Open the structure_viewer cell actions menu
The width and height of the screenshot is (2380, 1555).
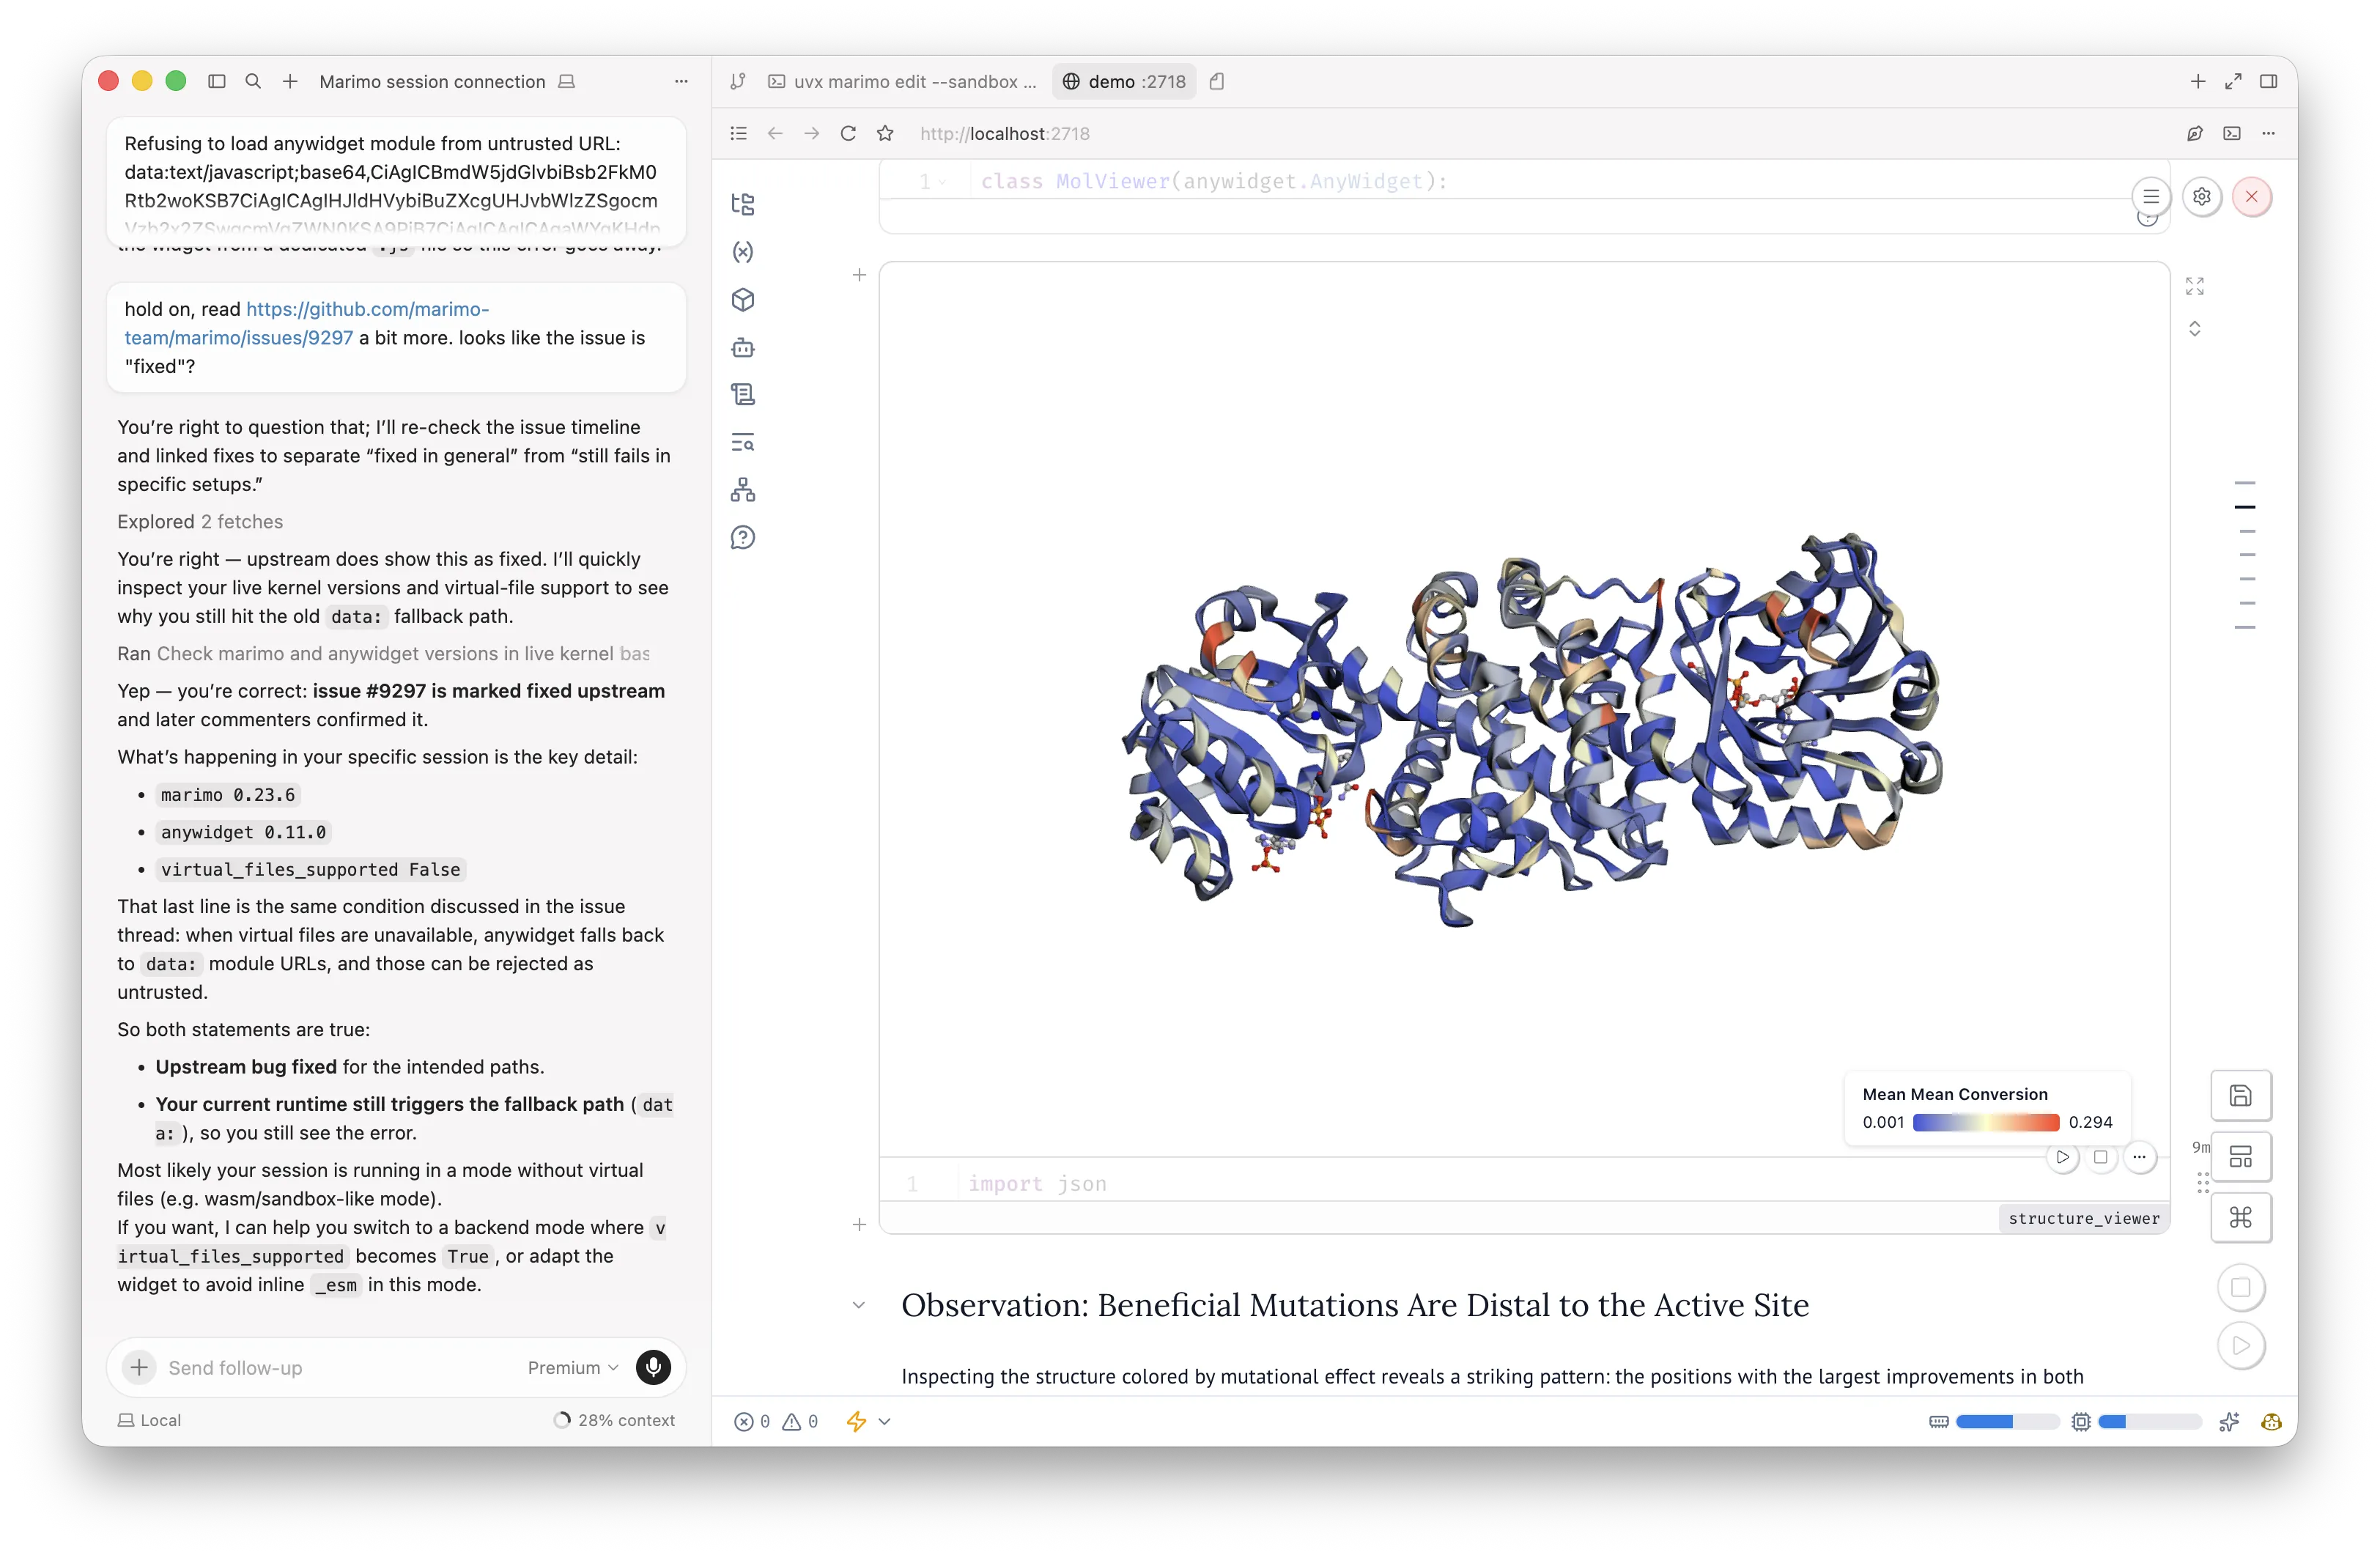[2139, 1158]
